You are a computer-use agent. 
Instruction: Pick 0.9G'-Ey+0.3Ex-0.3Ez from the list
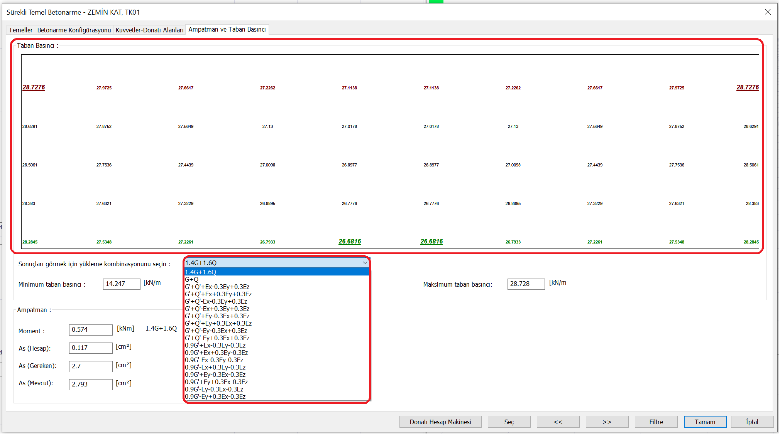[x=276, y=396]
